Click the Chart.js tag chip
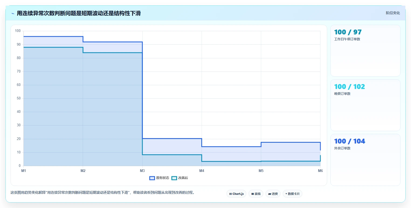The width and height of the screenshot is (411, 208). (236, 194)
